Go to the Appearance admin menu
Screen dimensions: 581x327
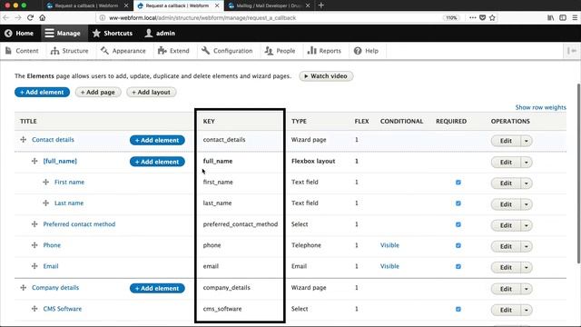coord(123,51)
